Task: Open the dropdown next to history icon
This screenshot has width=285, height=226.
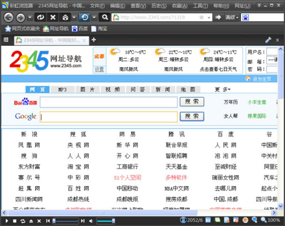Action: point(94,18)
